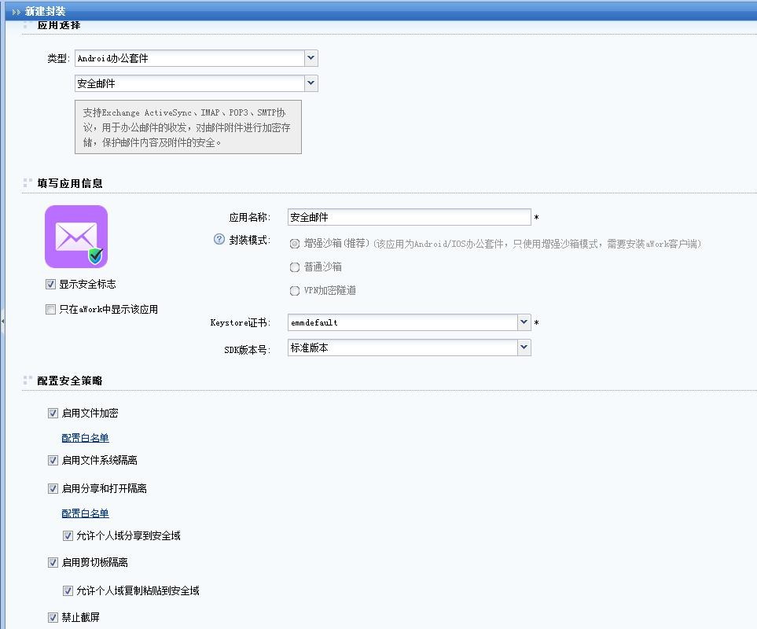Toggle 启用文件系统隔离 checkbox

(53, 460)
